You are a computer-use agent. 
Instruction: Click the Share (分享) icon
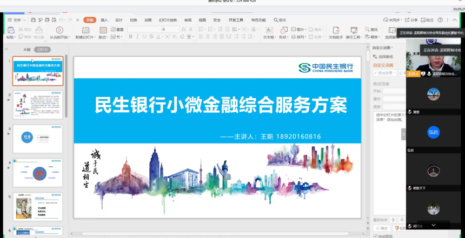411,20
